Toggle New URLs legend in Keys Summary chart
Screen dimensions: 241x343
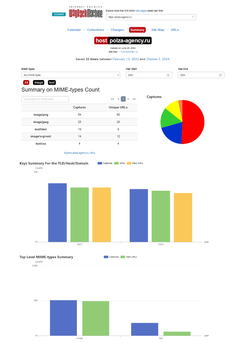(135, 163)
